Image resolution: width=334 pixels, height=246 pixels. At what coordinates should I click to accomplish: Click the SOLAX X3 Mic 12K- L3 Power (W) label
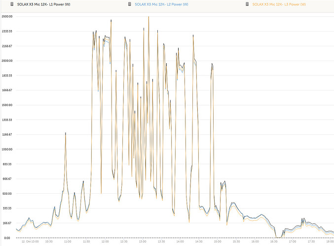click(279, 4)
